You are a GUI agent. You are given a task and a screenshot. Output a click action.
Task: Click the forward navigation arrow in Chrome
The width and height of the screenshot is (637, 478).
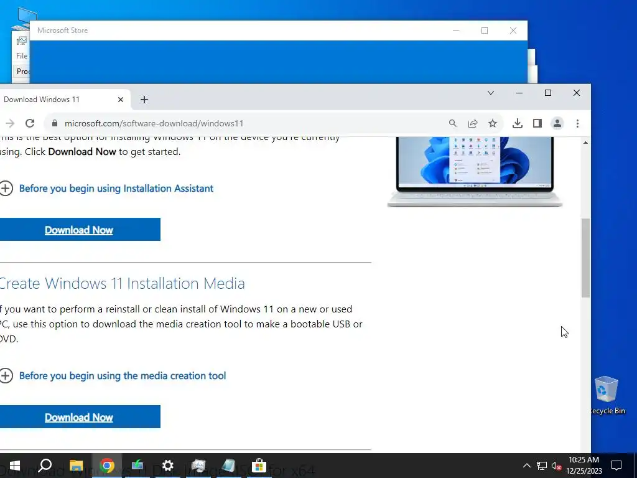point(10,123)
